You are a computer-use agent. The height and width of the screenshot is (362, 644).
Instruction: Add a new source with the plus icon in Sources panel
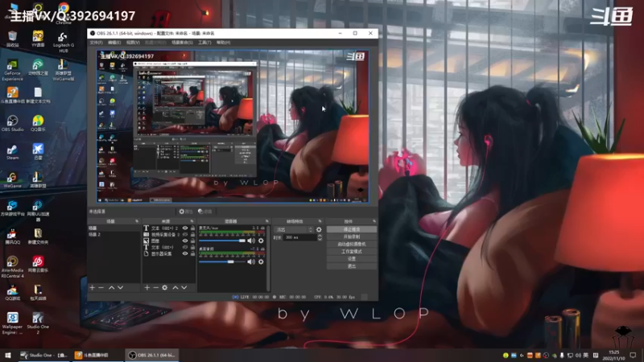pos(147,288)
